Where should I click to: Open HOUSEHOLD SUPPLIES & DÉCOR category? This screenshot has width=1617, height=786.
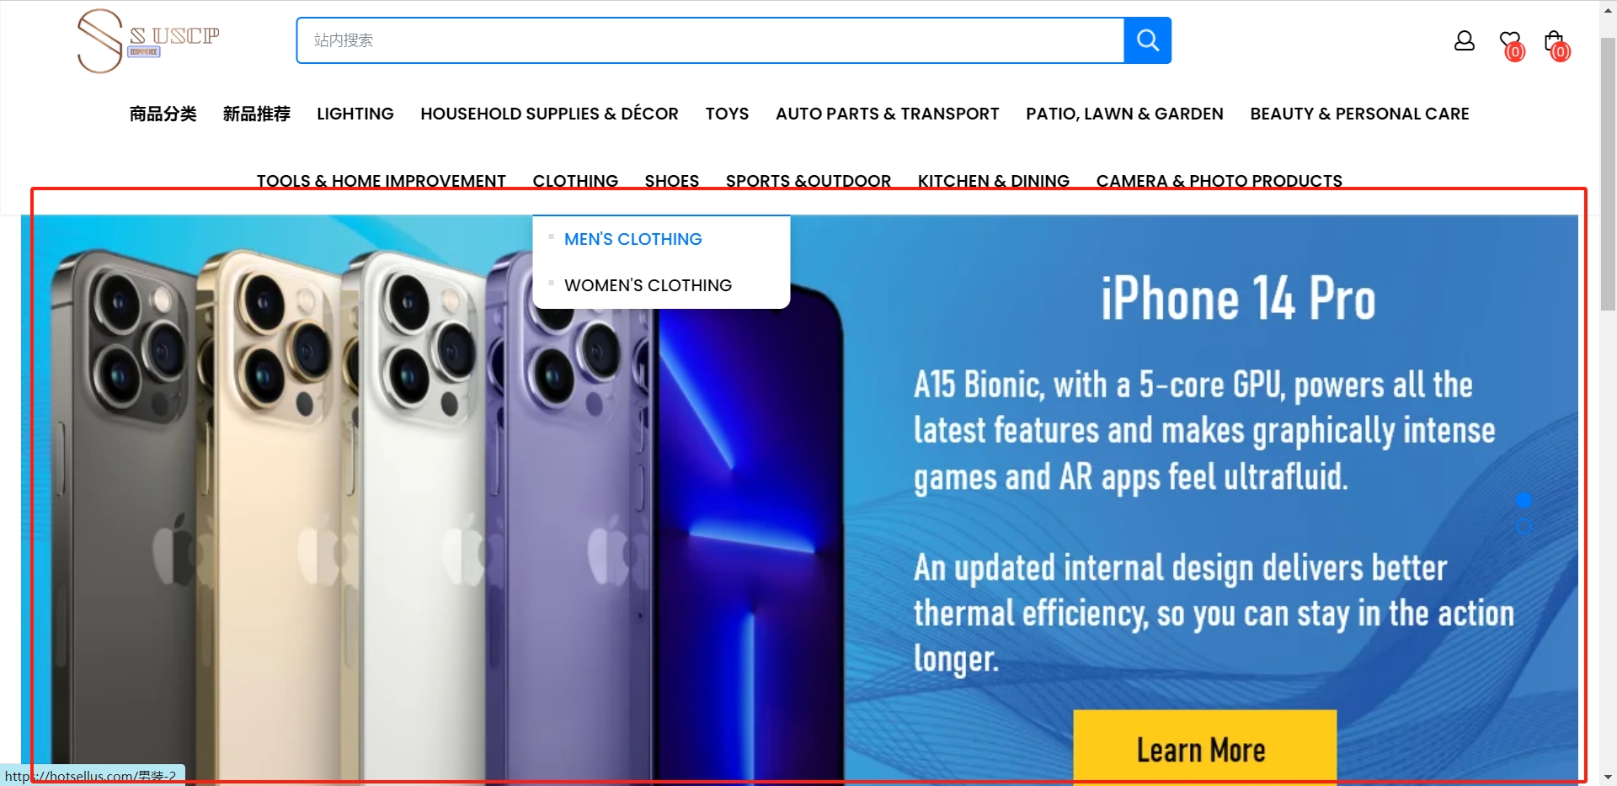point(549,114)
